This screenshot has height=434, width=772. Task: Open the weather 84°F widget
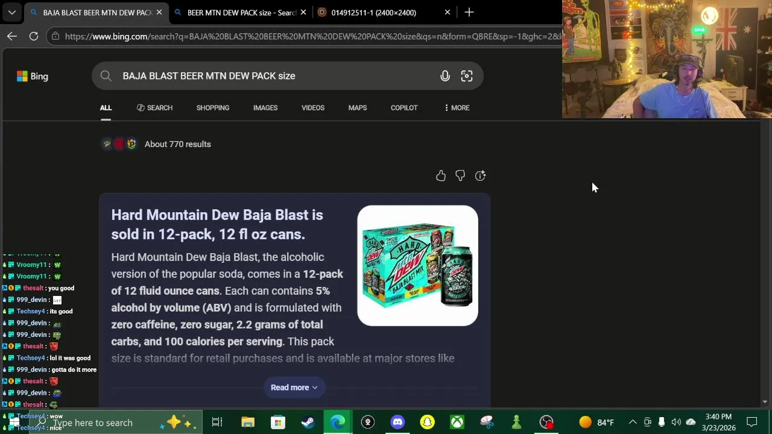coord(596,423)
